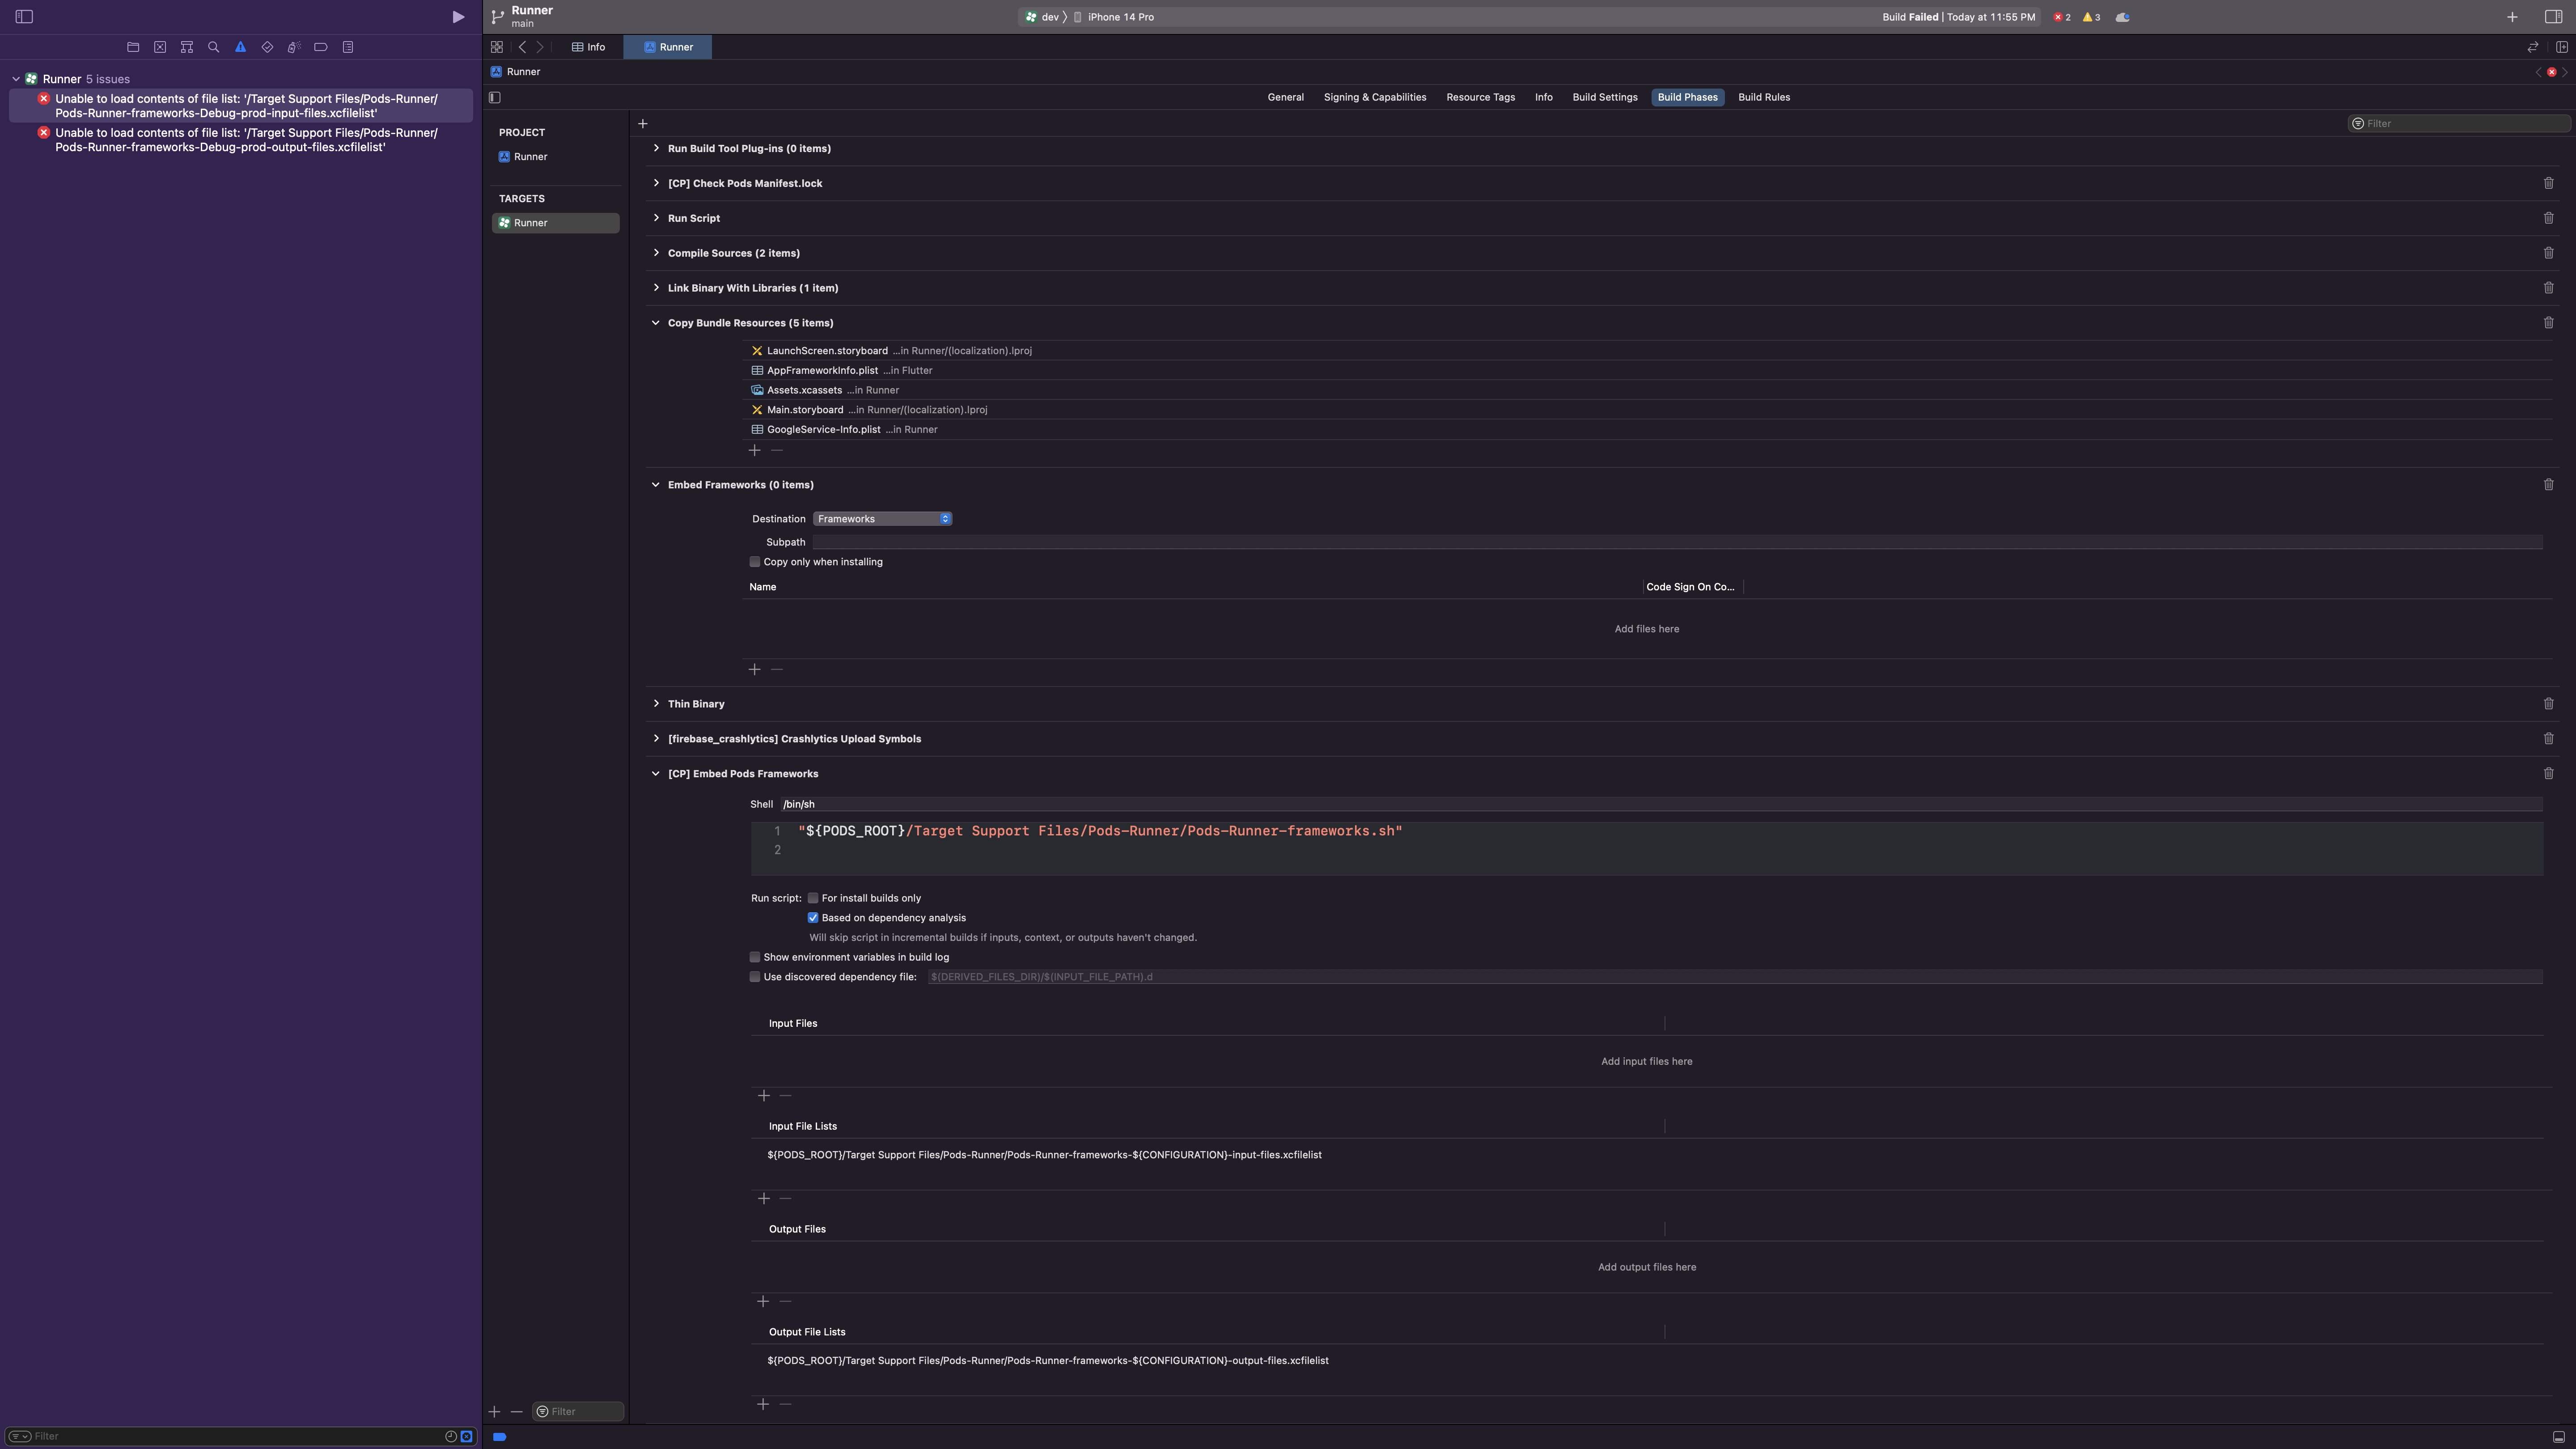Add a new editor pane
The image size is (2576, 1449).
[x=2562, y=47]
